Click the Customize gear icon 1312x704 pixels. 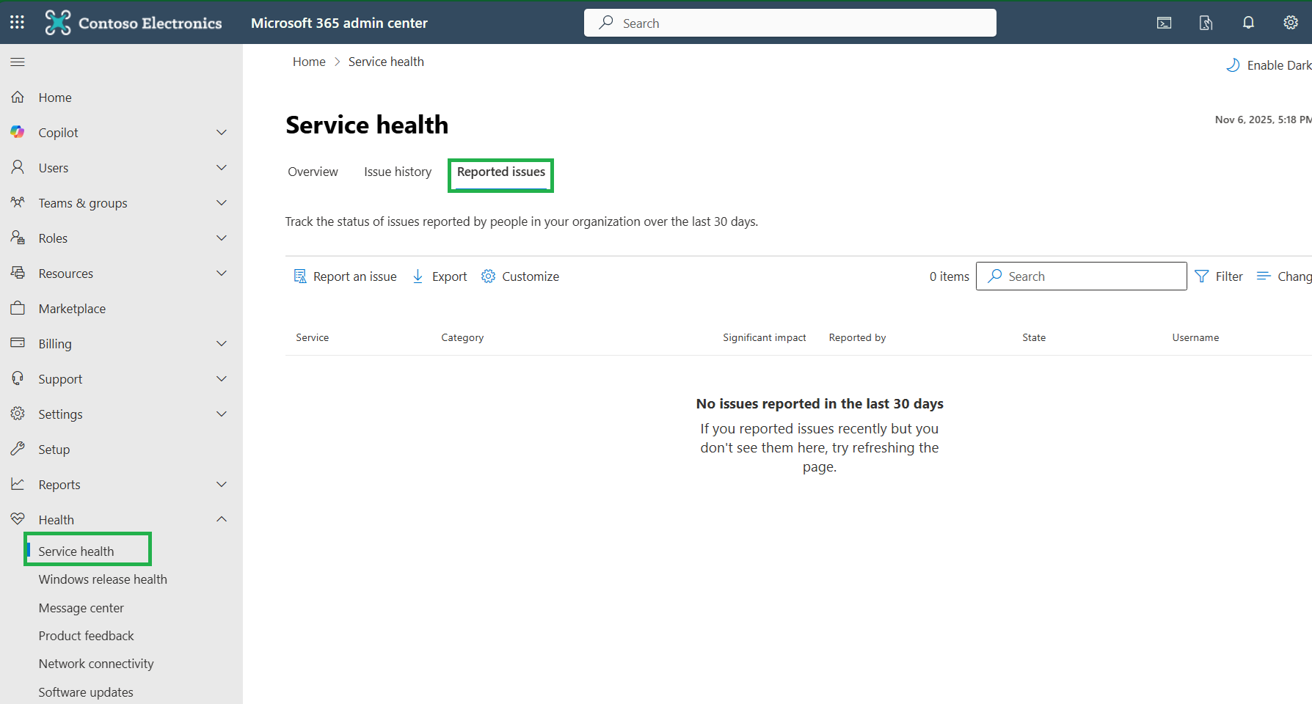488,276
